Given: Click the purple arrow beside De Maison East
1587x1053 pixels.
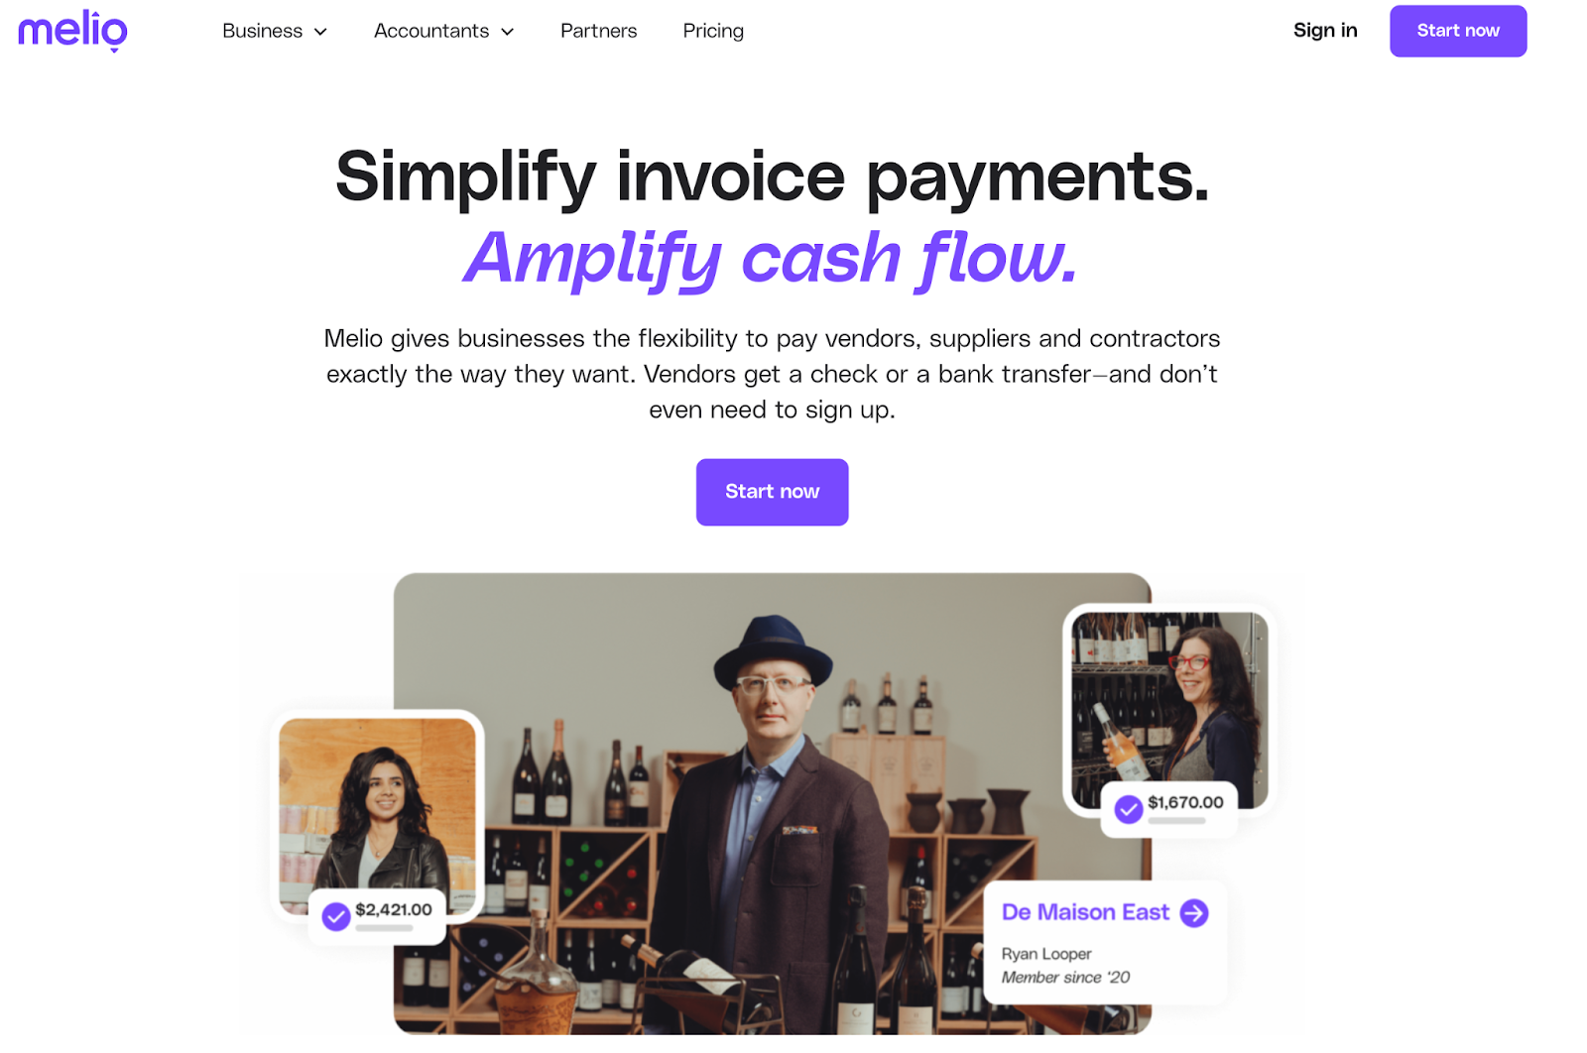Looking at the screenshot, I should pos(1194,912).
